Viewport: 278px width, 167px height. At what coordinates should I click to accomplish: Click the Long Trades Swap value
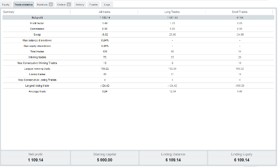point(172,35)
